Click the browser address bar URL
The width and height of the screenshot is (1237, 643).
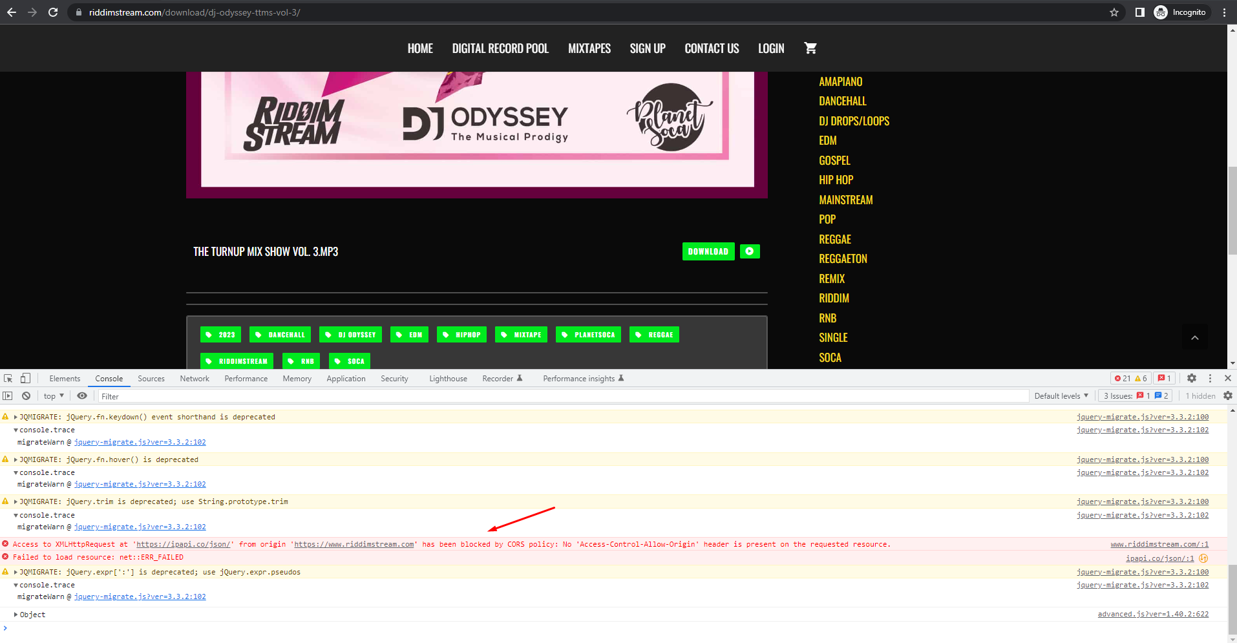pyautogui.click(x=195, y=12)
